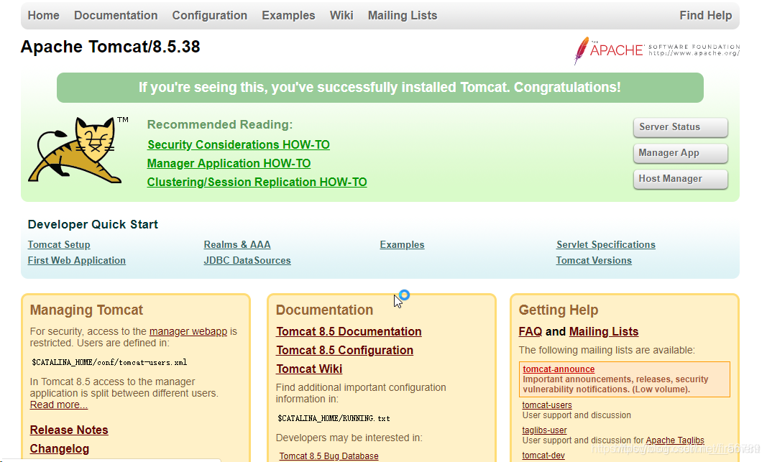This screenshot has width=767, height=462.
Task: Open the tomcat-announce mailing list link
Action: (x=559, y=369)
